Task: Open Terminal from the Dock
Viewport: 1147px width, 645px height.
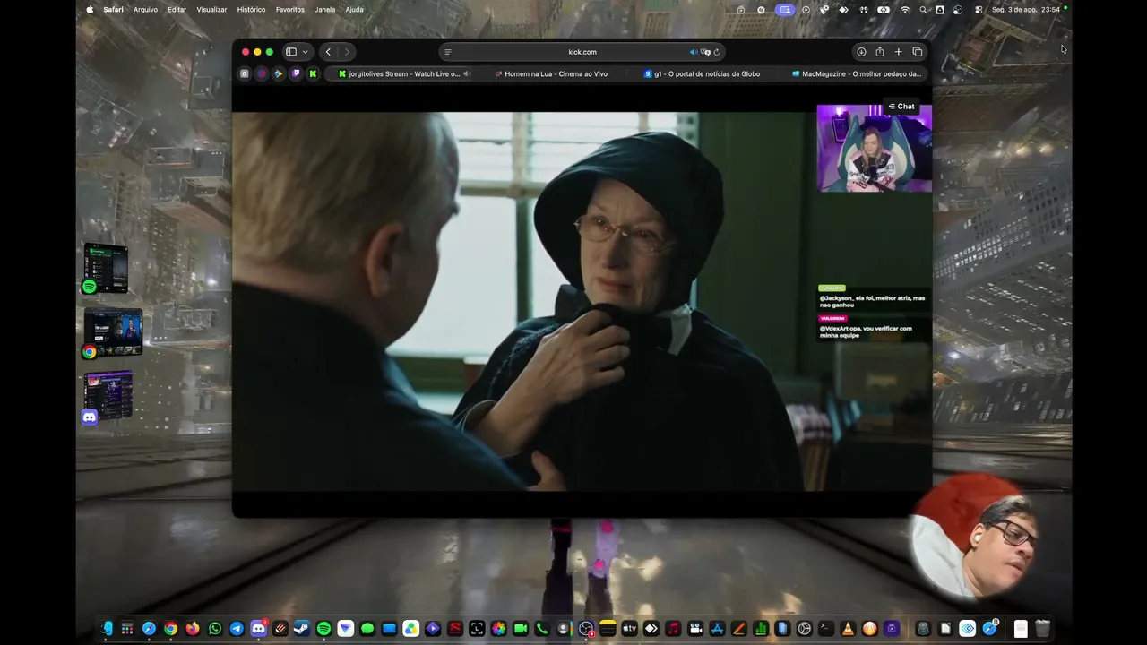Action: [x=825, y=629]
